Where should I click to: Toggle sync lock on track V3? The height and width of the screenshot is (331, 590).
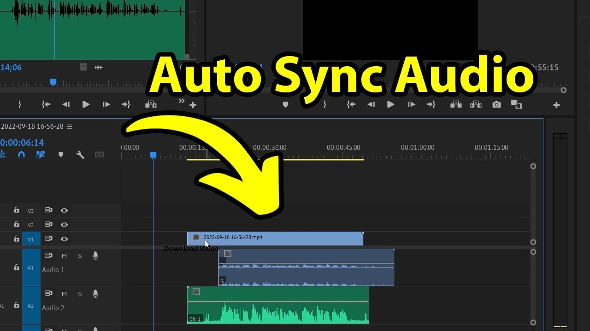(48, 210)
